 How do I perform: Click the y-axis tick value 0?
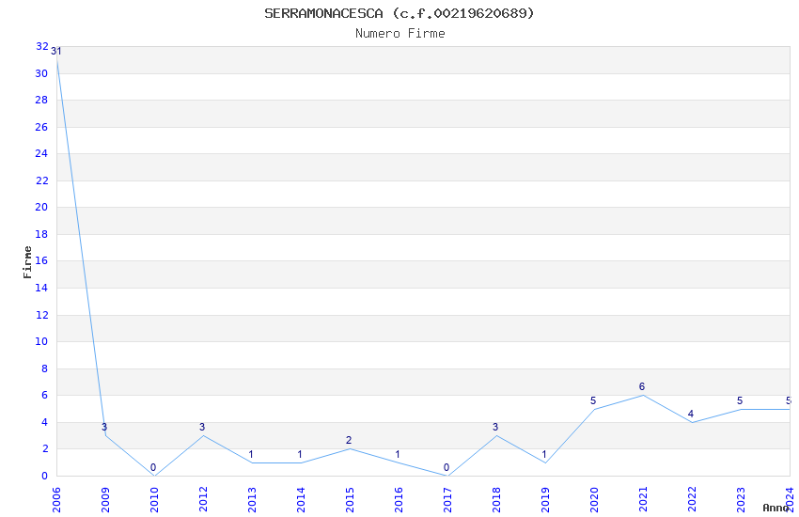click(x=45, y=476)
